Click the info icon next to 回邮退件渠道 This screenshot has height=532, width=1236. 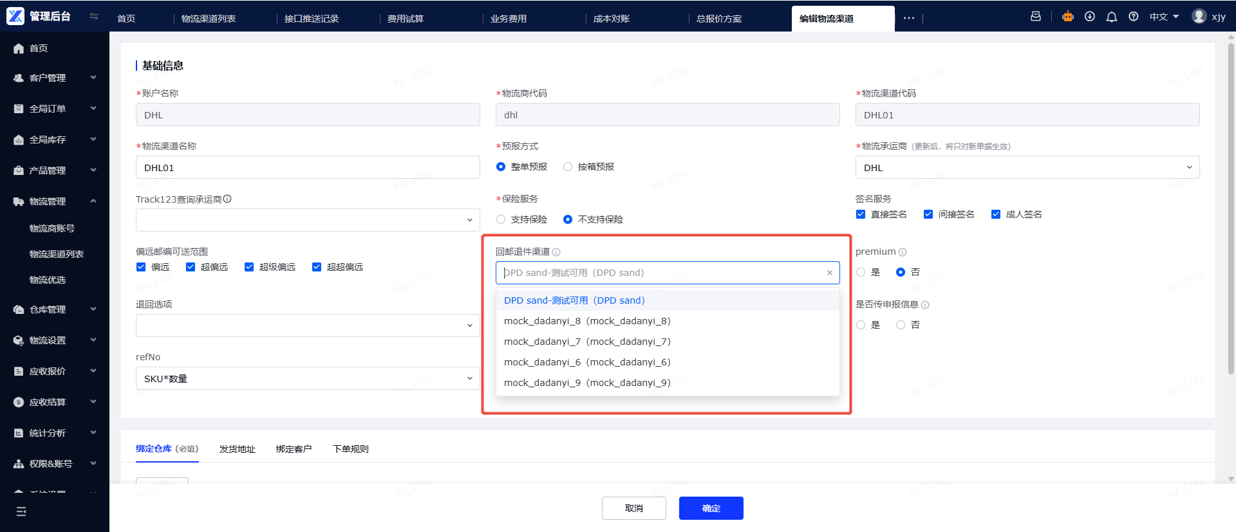pos(556,252)
